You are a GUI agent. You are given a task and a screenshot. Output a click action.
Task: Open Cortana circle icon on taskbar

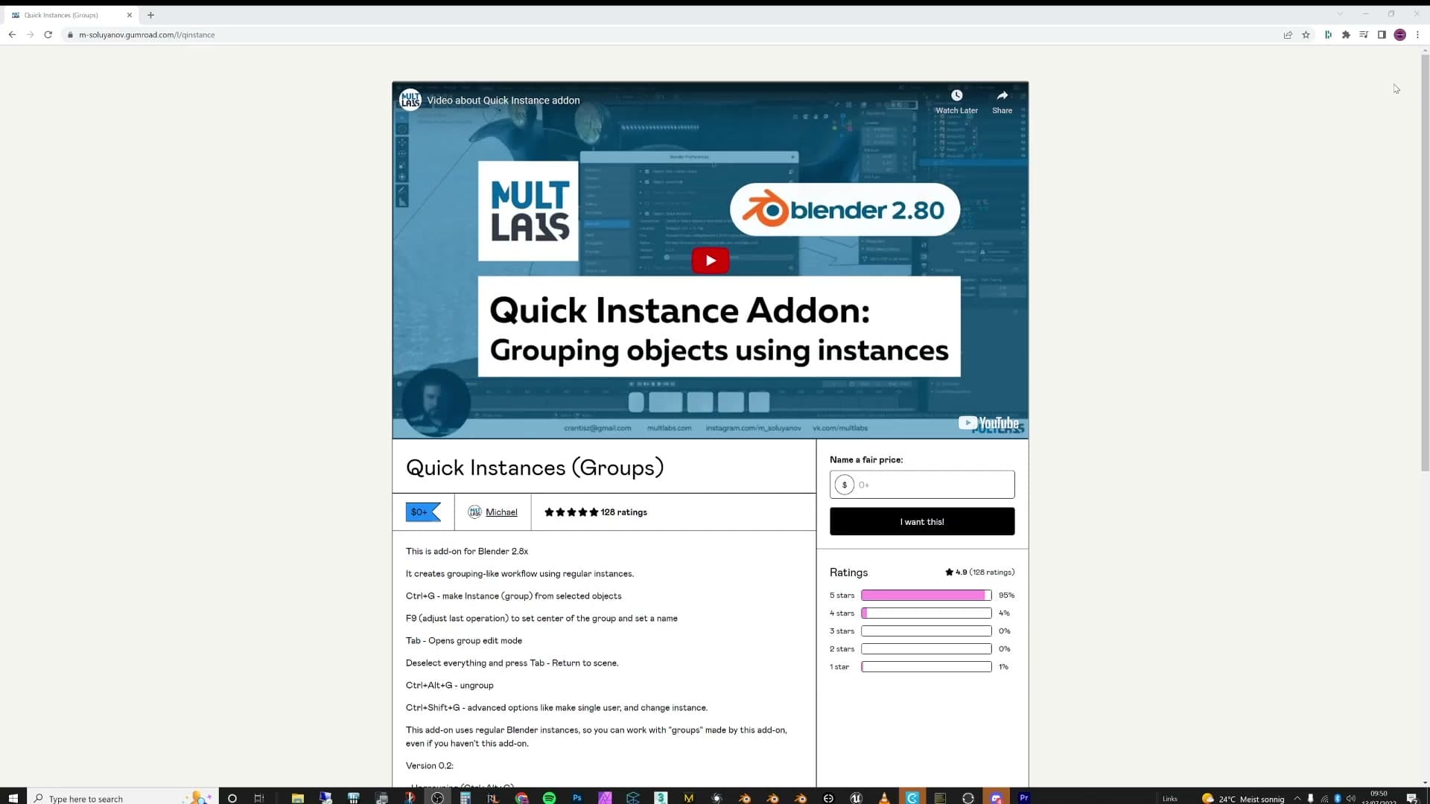(x=232, y=798)
